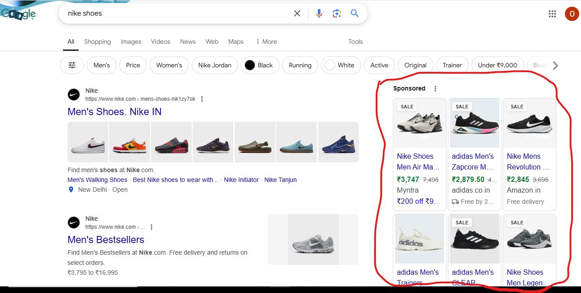581x293 pixels.
Task: Open the adidas Men's CLEAR sponsored ad
Action: coord(475,251)
